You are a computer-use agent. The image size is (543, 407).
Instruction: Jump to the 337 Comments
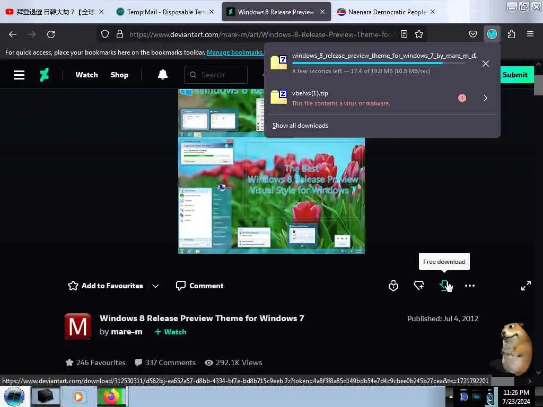click(x=165, y=362)
